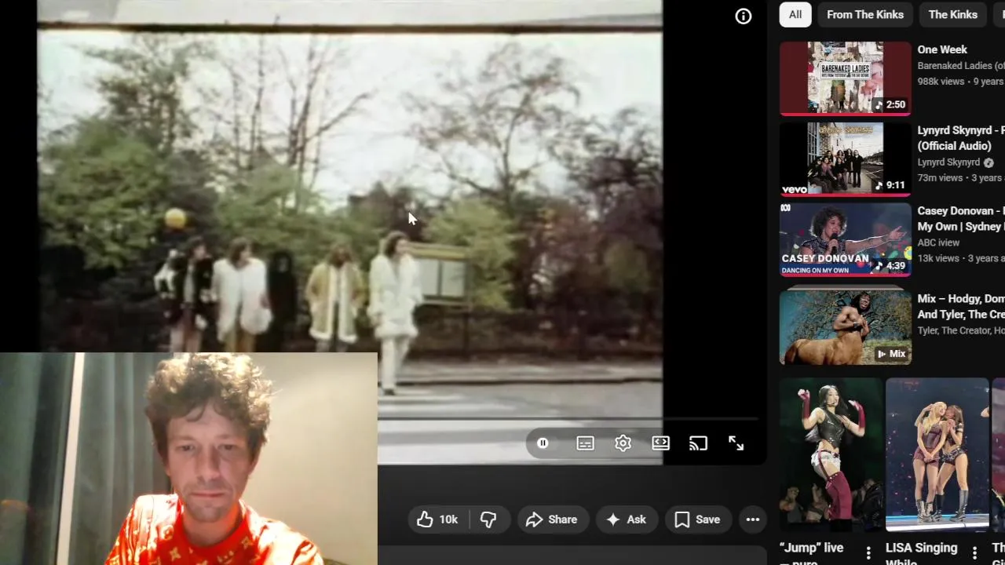The height and width of the screenshot is (565, 1005).
Task: Cast video using the Play on TV icon
Action: tap(698, 443)
